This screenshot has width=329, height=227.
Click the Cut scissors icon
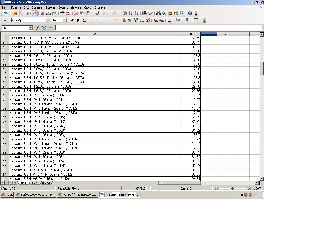point(76,13)
